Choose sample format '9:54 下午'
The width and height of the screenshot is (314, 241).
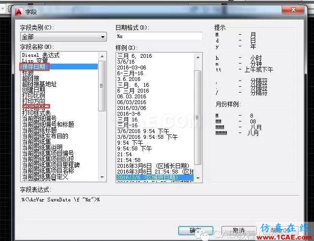[130, 143]
